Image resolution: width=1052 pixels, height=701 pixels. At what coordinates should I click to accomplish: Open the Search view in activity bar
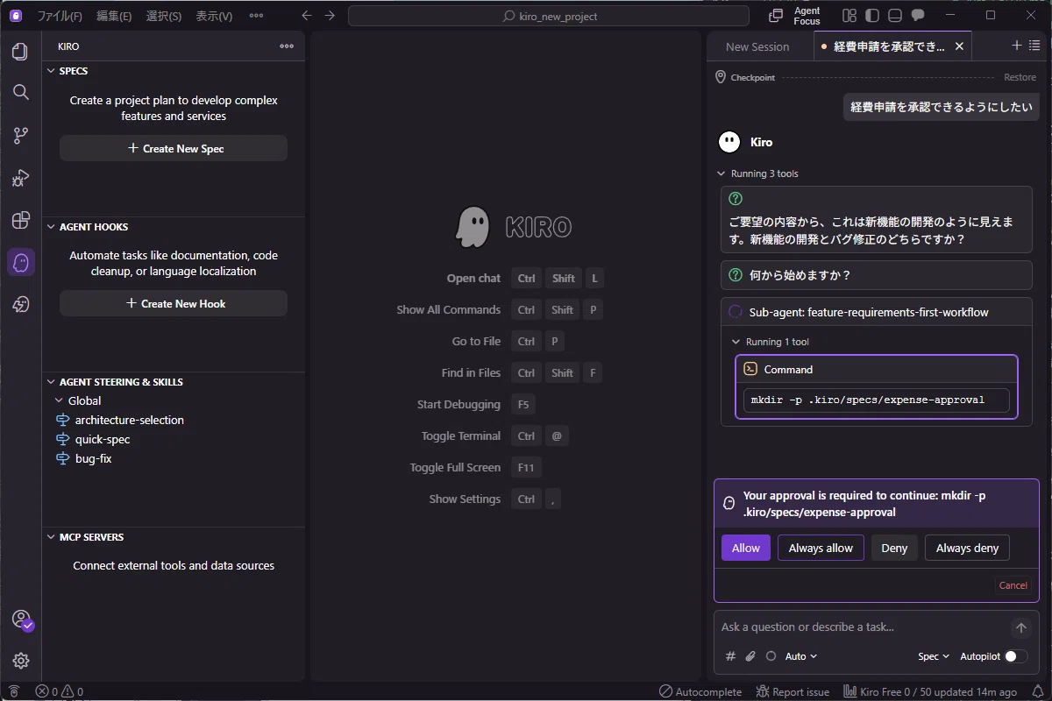pyautogui.click(x=20, y=92)
